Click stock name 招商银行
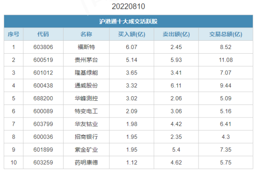 (86, 137)
